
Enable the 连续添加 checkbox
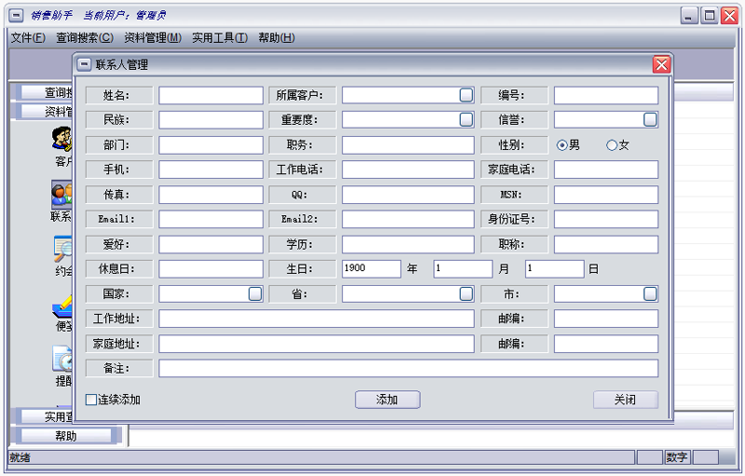tap(90, 400)
